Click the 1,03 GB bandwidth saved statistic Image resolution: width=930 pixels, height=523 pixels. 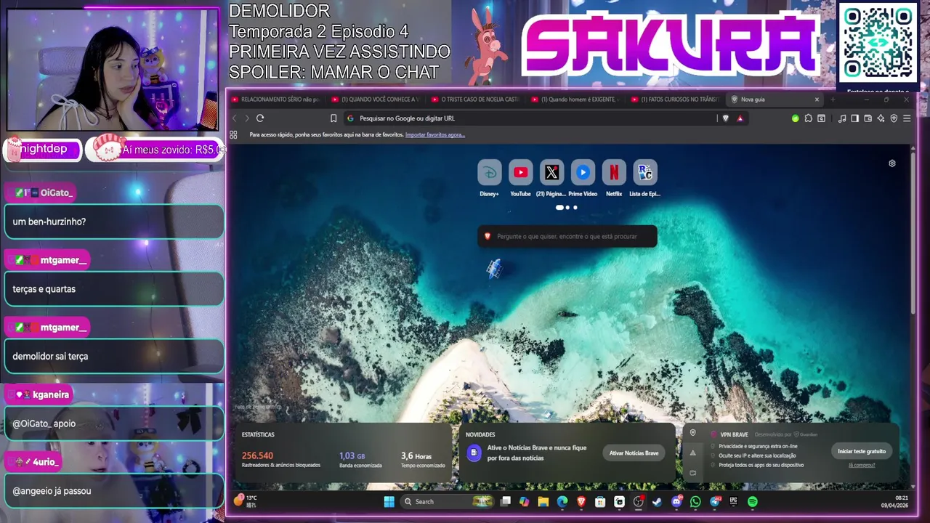pyautogui.click(x=361, y=460)
